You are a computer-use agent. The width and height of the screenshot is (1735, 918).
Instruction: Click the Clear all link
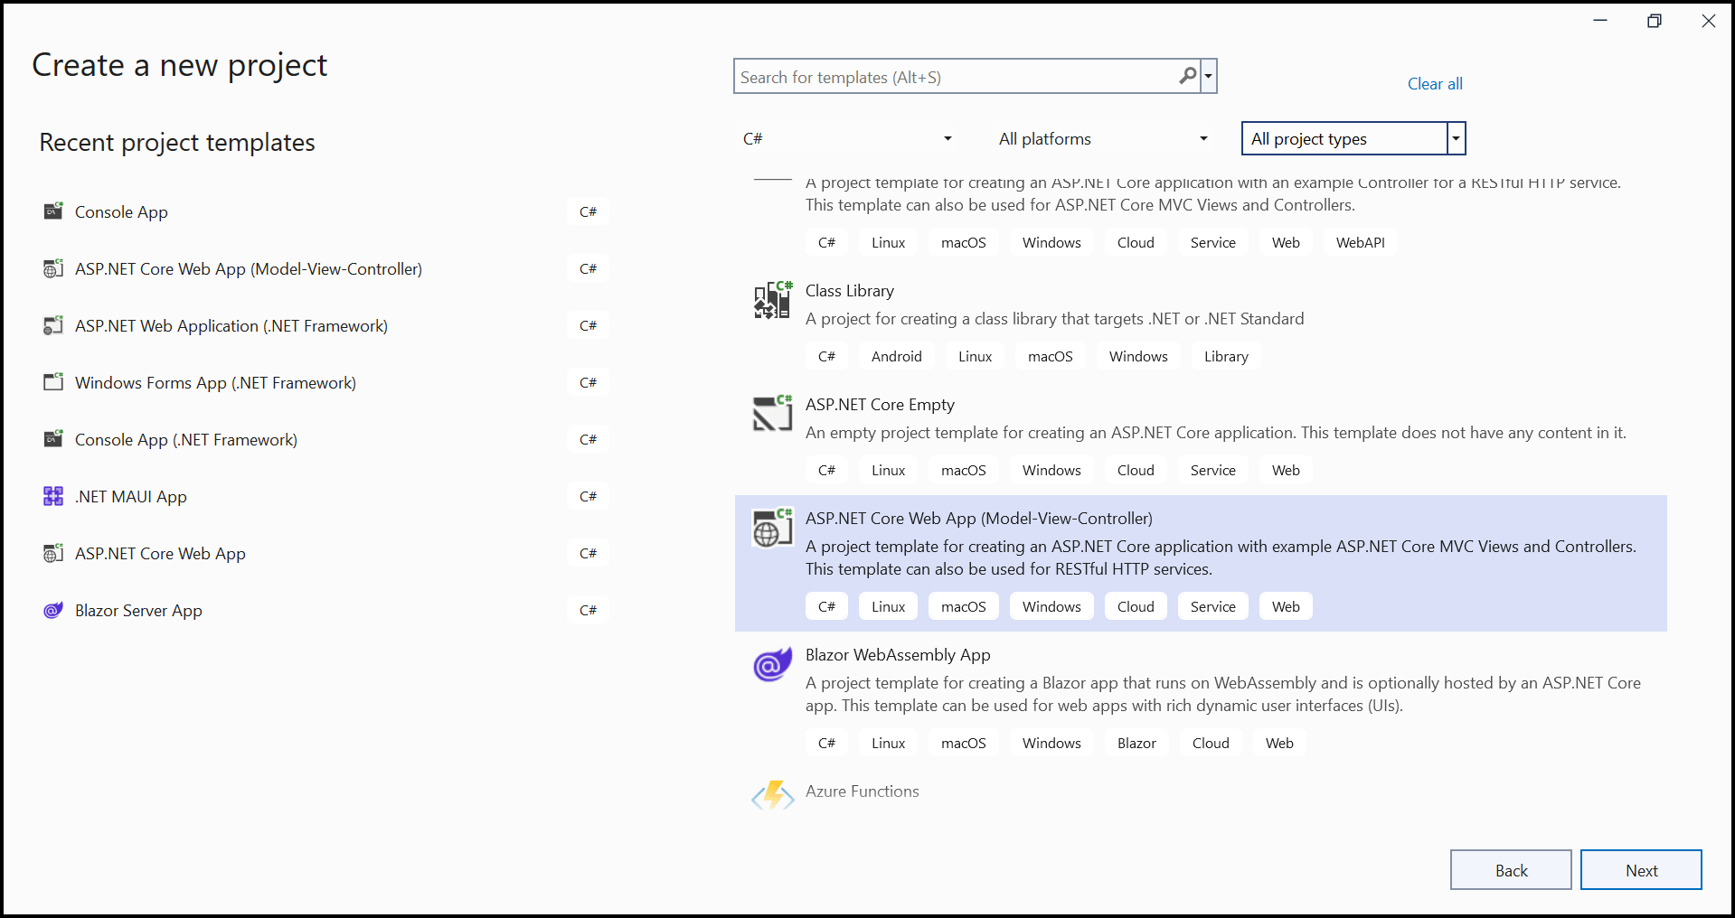point(1435,84)
